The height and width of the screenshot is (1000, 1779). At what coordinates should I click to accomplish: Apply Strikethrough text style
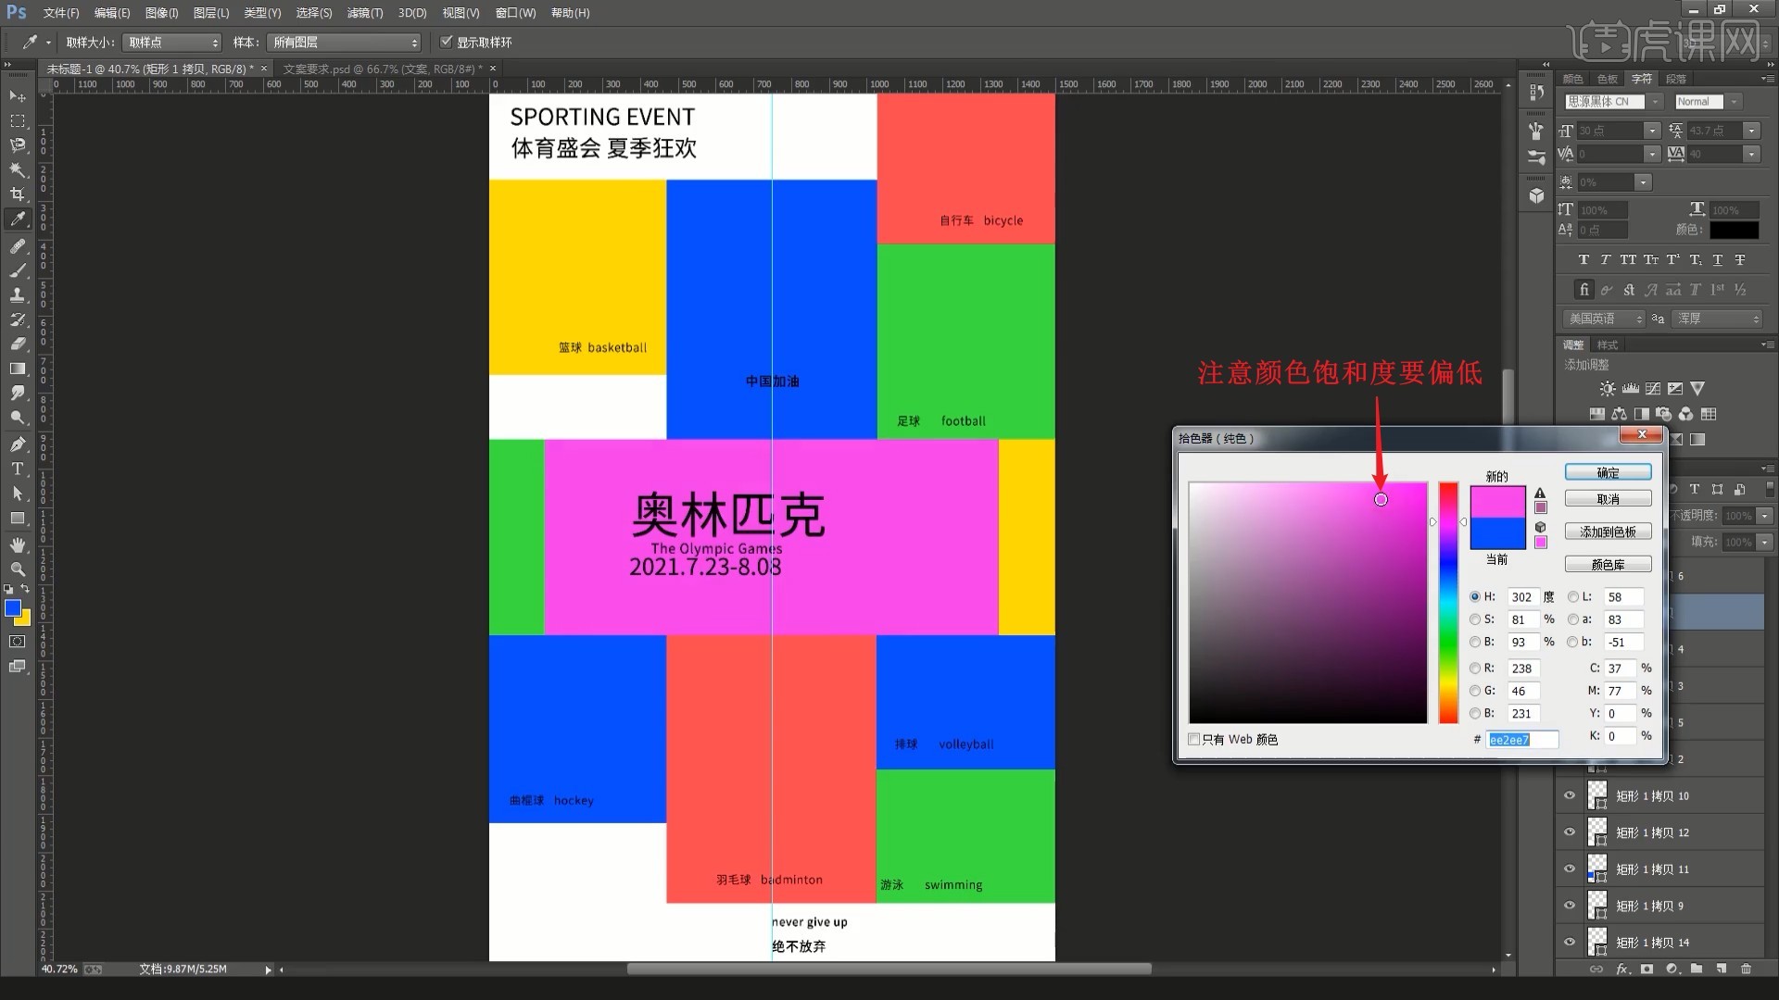tap(1740, 260)
